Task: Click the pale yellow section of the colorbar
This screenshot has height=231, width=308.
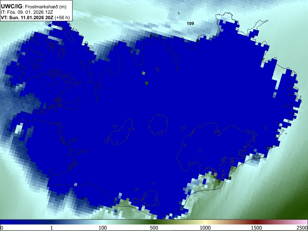Action: coord(205,222)
